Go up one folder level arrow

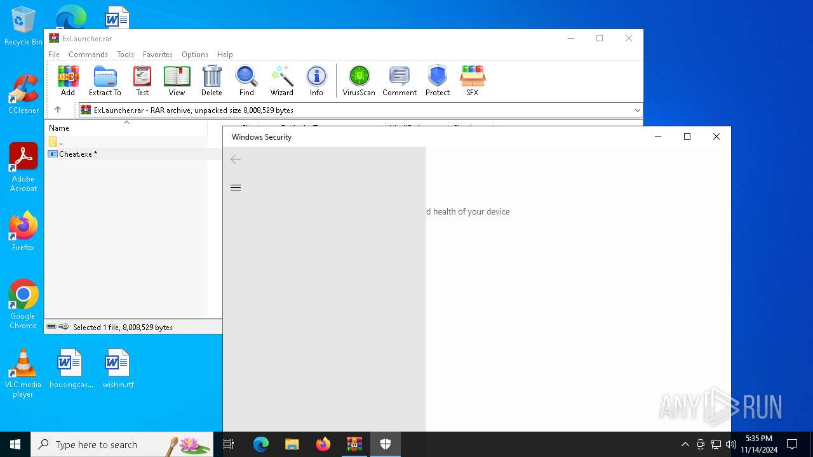(x=58, y=110)
